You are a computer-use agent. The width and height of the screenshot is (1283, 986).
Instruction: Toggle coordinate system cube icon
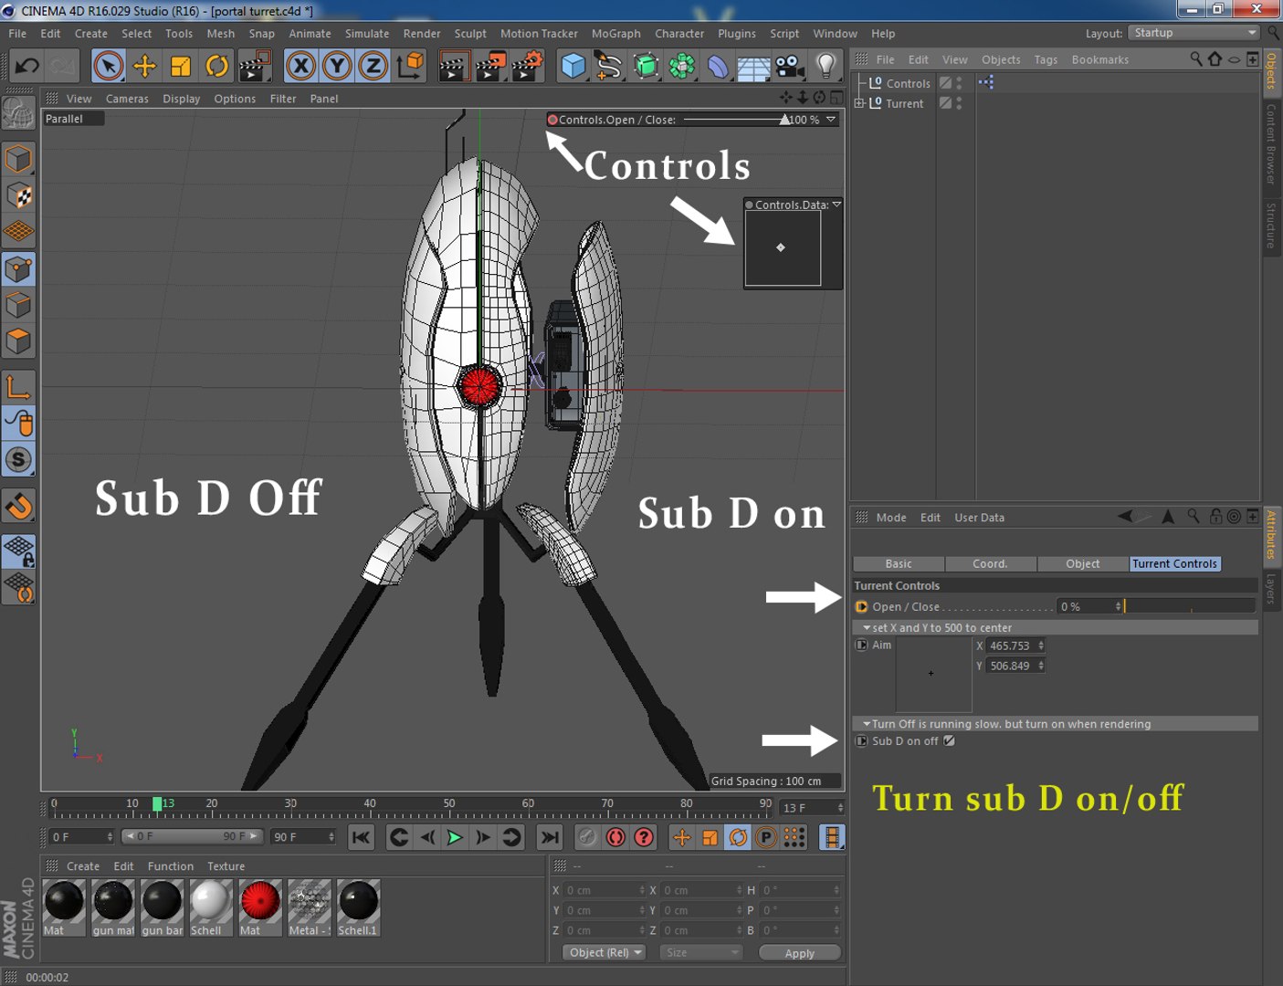coord(411,66)
